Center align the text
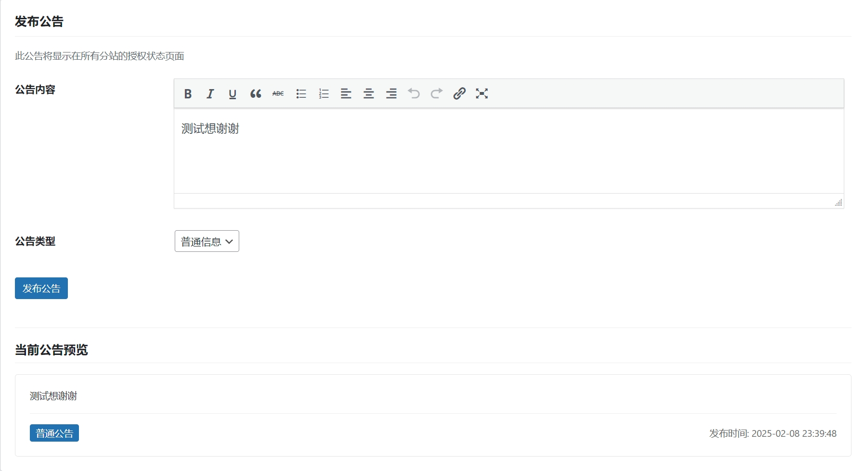864x471 pixels. (369, 93)
